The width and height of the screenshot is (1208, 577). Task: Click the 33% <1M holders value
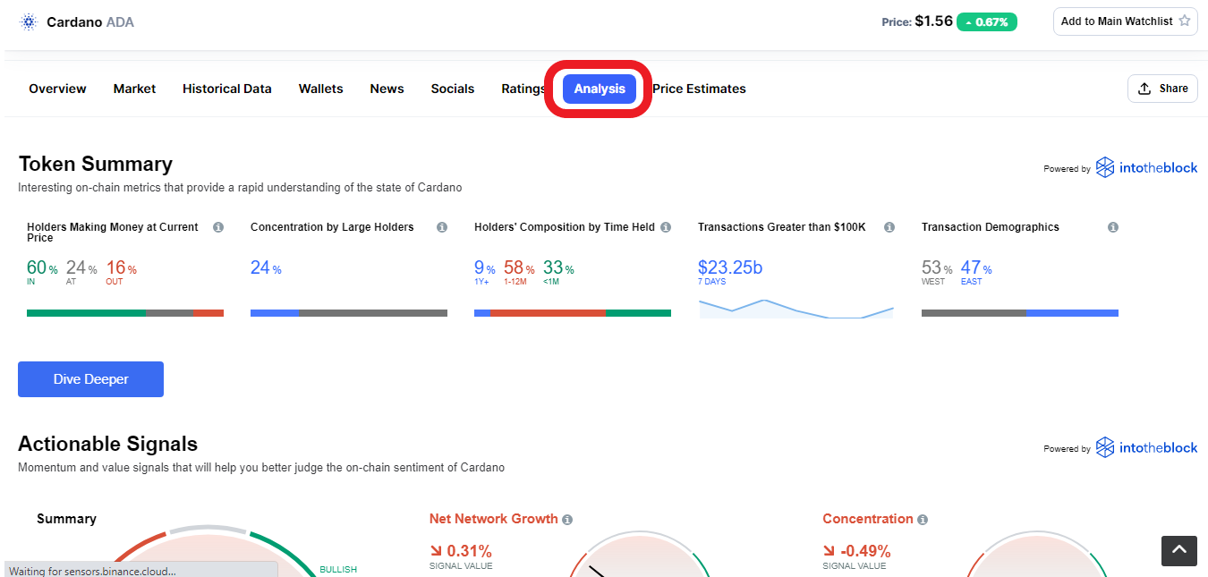point(558,267)
